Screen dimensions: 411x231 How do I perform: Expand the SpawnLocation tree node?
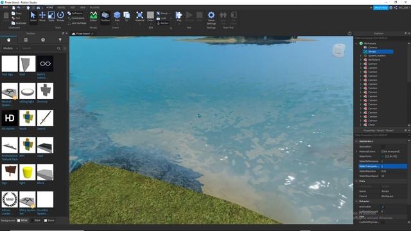(x=361, y=56)
